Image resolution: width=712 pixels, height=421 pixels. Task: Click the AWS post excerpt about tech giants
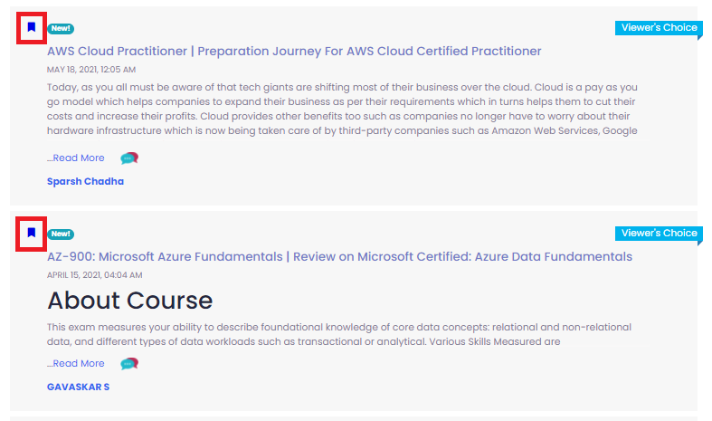pyautogui.click(x=342, y=109)
